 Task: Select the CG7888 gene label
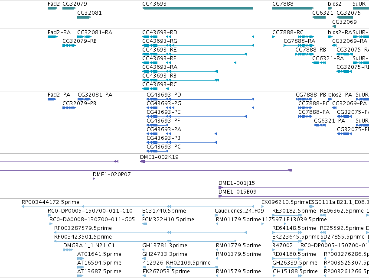coord(283,4)
